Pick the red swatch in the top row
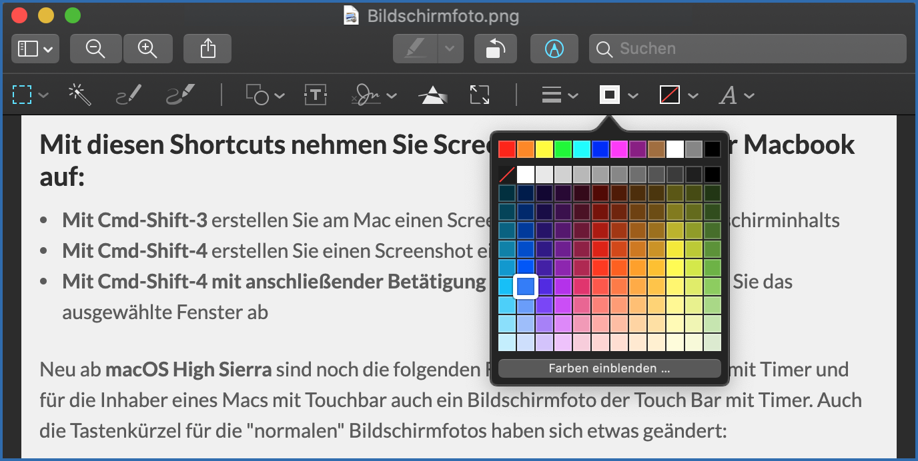This screenshot has width=918, height=461. [x=507, y=149]
